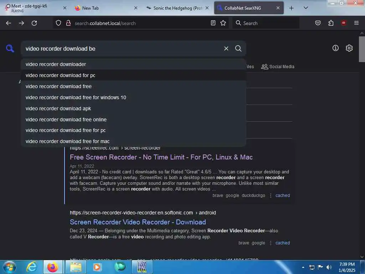365x274 pixels.
Task: Open options dots for ScreenRec result
Action: [270, 196]
